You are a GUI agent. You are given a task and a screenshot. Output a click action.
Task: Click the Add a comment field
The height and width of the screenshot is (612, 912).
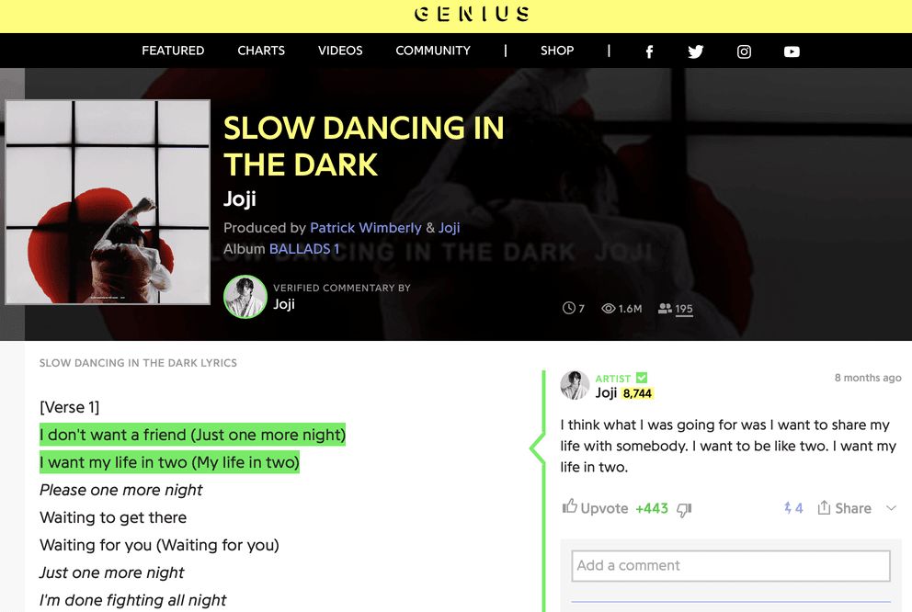[731, 565]
